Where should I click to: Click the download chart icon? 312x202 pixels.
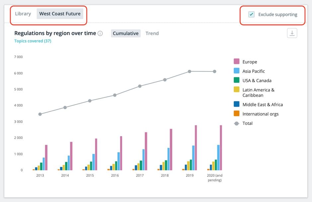click(x=292, y=33)
